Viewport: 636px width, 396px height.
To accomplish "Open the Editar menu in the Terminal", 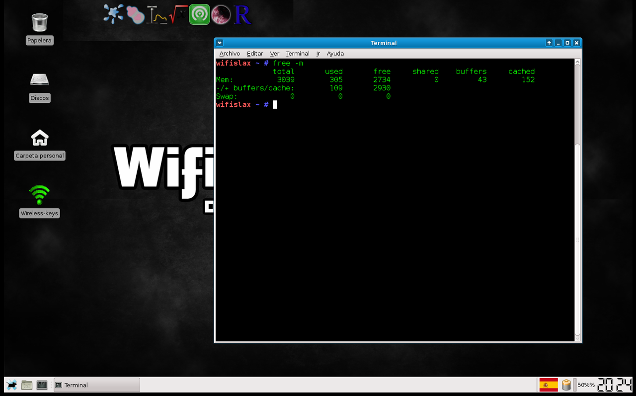I will coord(255,53).
